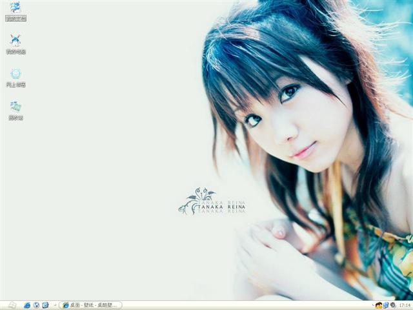Open the My Computer (我的电脑) desktop icon

pos(15,44)
